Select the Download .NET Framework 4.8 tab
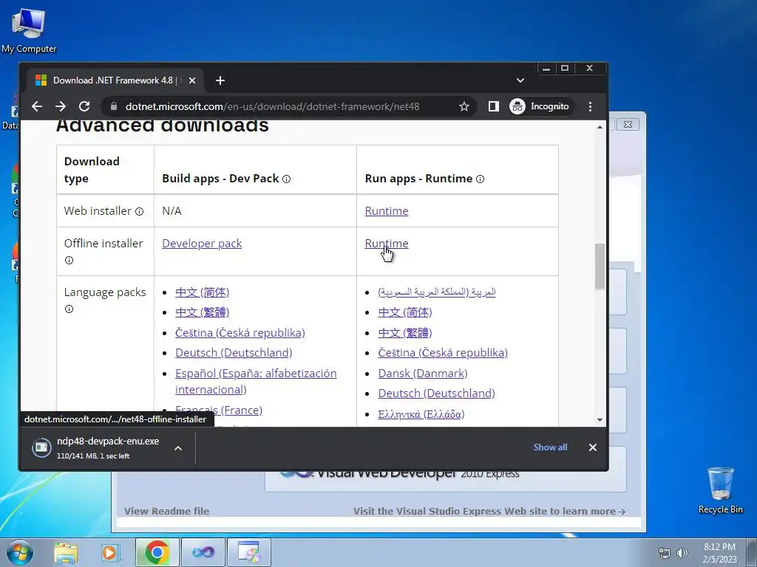Image resolution: width=757 pixels, height=567 pixels. 115,80
